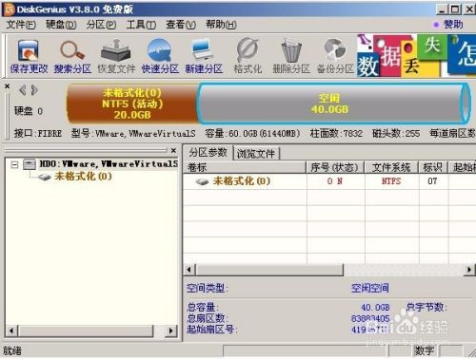
Task: Minimize the DiskGenius window
Action: point(442,9)
